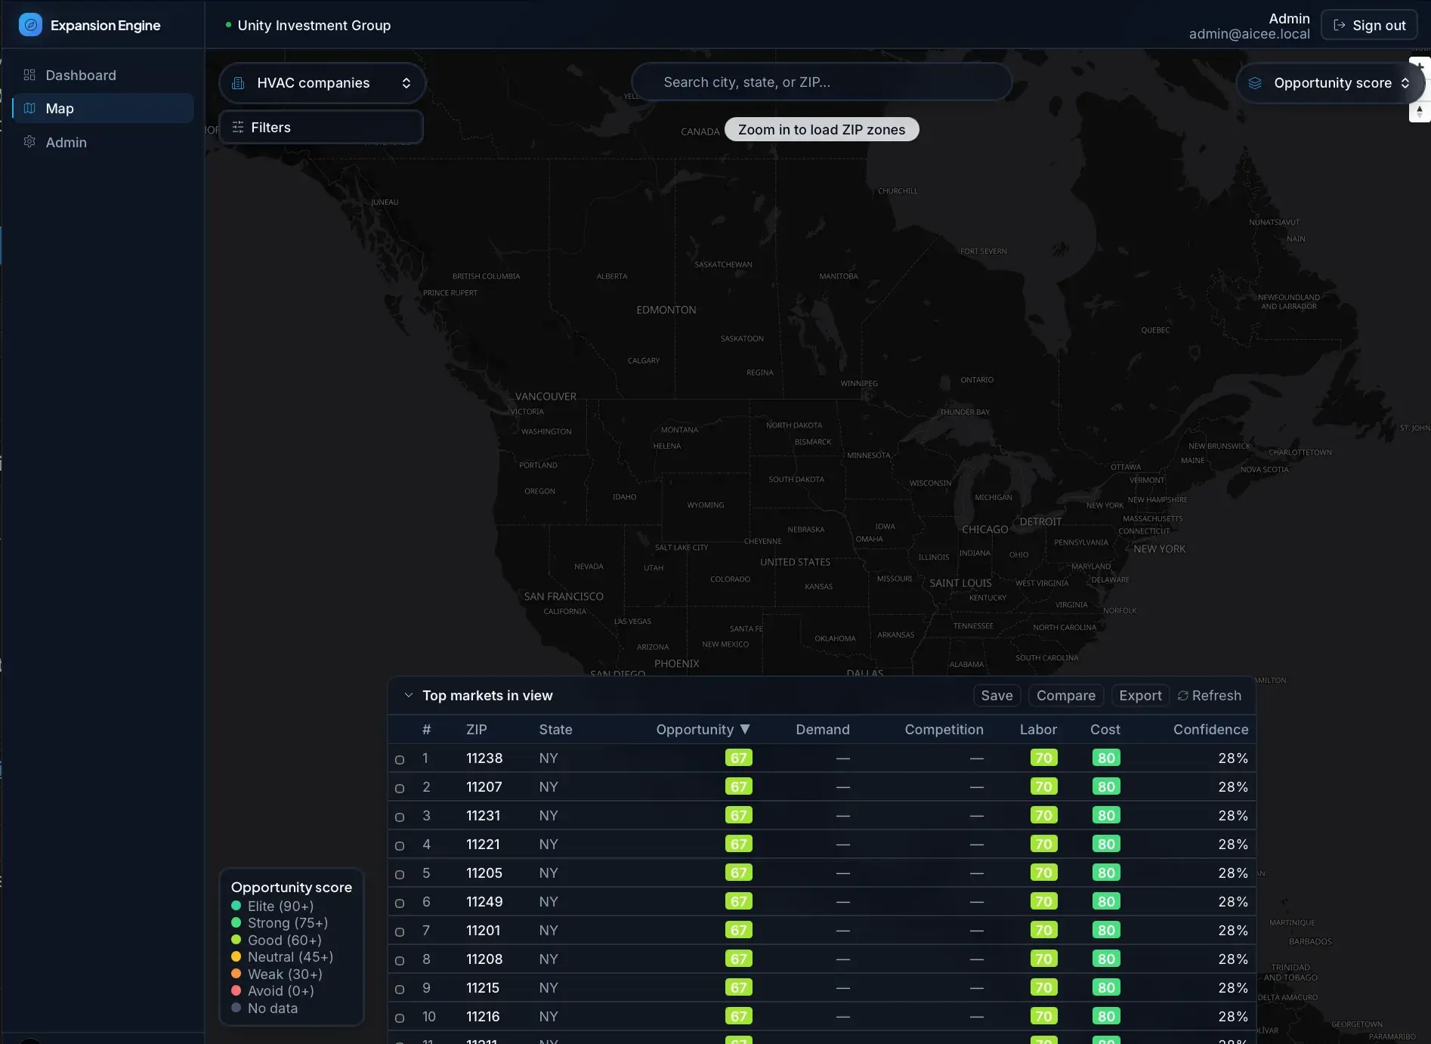This screenshot has height=1044, width=1431.
Task: Click the Opportunity column sort arrow
Action: [745, 729]
